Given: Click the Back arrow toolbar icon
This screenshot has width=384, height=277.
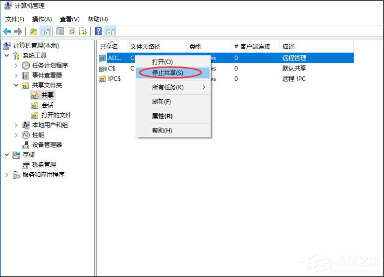Looking at the screenshot, I should coord(7,31).
